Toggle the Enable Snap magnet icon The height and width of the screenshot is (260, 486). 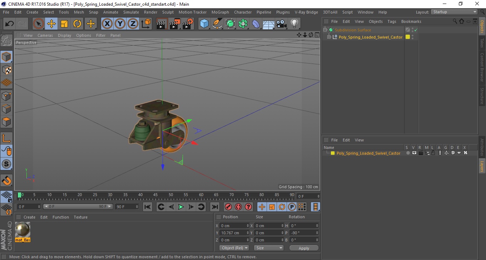tap(6, 180)
